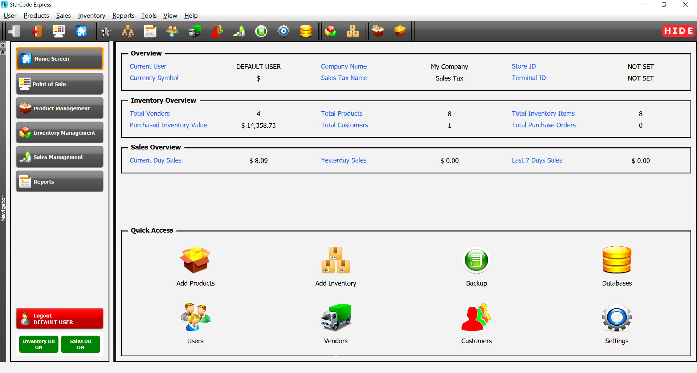Open the Inventory menu
697x373 pixels.
91,16
